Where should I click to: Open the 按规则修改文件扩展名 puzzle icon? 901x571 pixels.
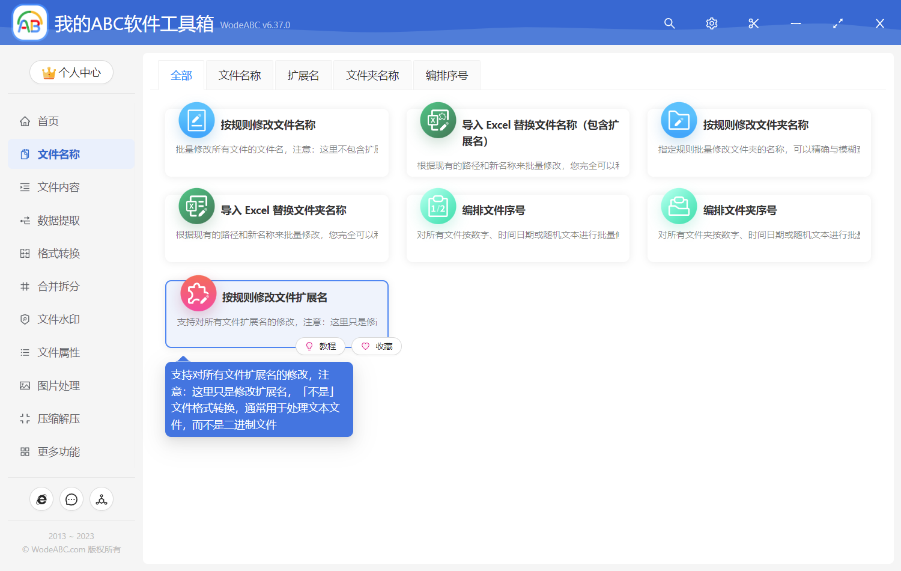pyautogui.click(x=198, y=293)
